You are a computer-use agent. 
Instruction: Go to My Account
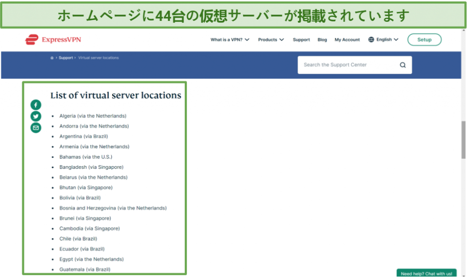[347, 40]
